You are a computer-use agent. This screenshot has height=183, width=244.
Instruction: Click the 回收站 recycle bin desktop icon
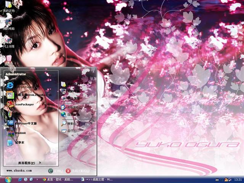pyautogui.click(x=5, y=59)
